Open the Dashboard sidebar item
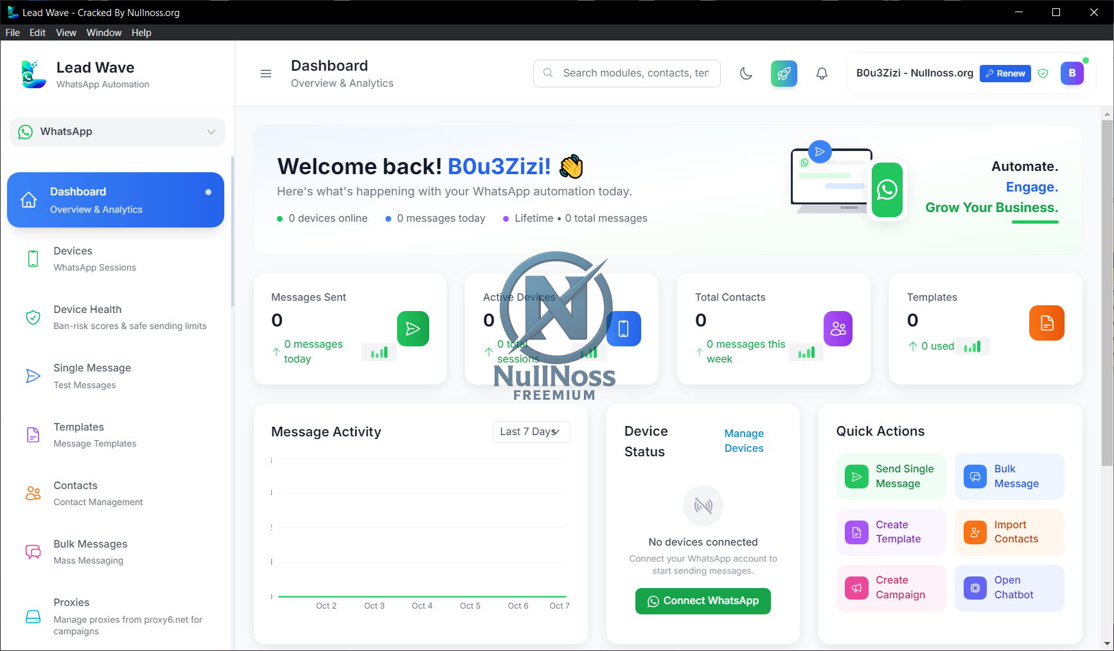 click(x=116, y=200)
